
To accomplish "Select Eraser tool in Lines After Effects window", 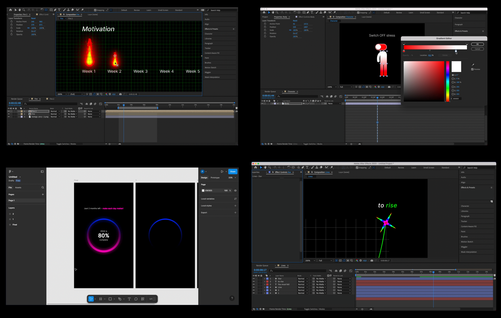I will [x=321, y=167].
